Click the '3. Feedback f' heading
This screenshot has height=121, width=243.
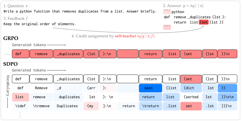pyautogui.click(x=15, y=18)
